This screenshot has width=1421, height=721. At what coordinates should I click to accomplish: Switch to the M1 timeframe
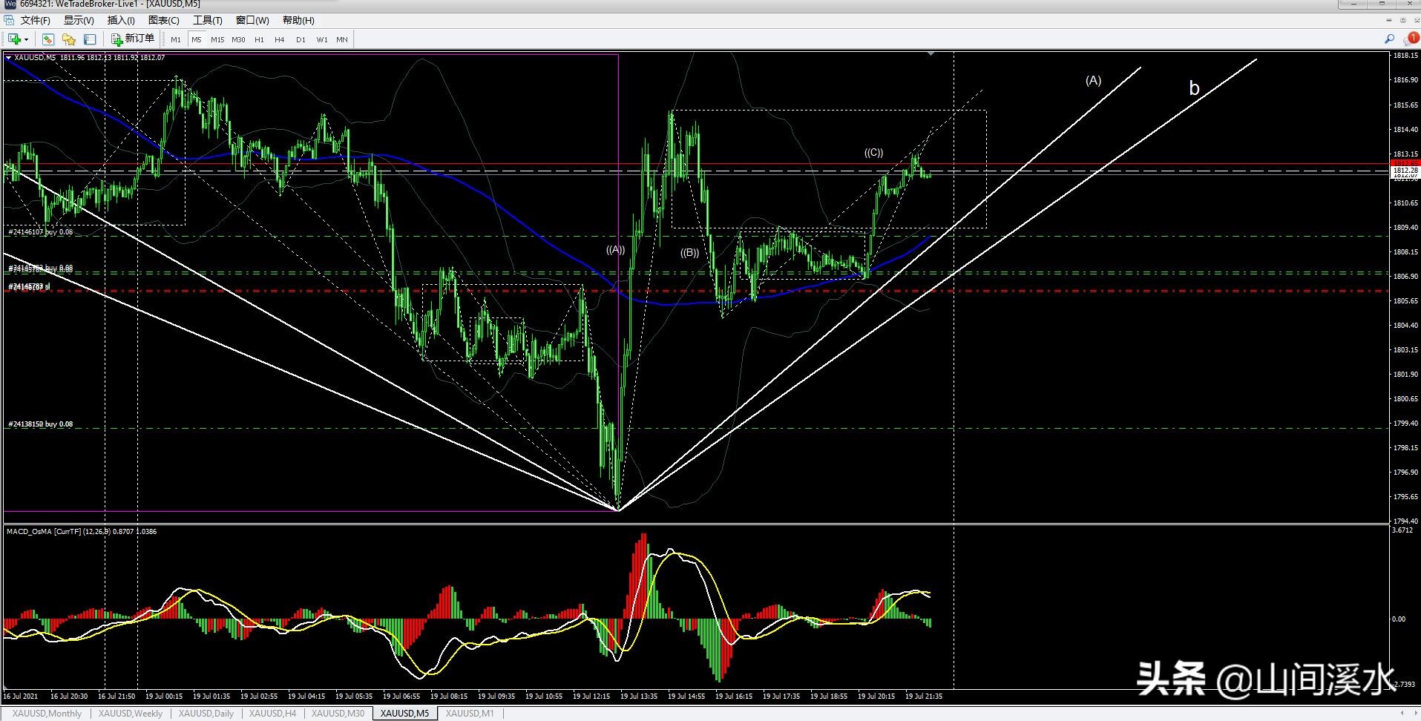click(176, 39)
